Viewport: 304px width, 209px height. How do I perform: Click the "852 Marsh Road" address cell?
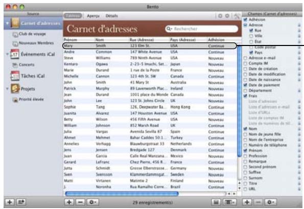145,125
